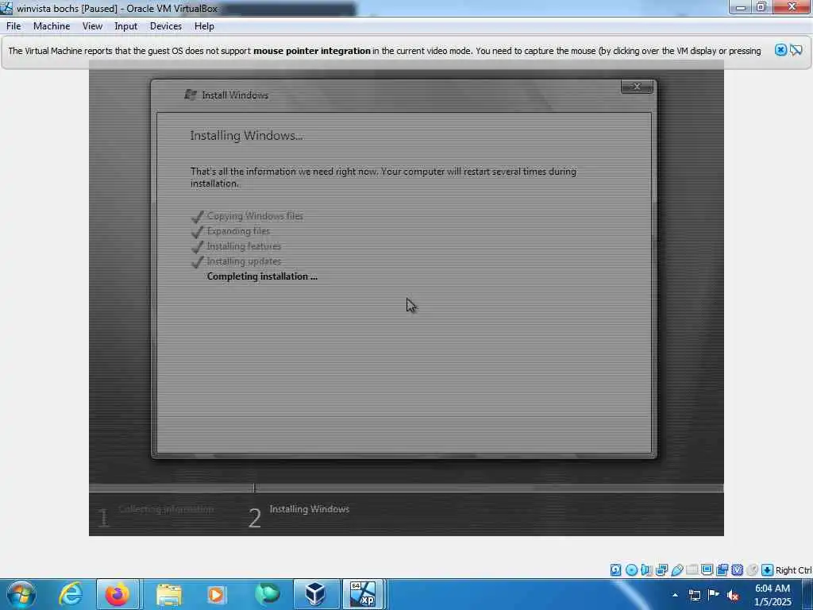The height and width of the screenshot is (610, 813).
Task: Open the Help menu
Action: (x=204, y=26)
